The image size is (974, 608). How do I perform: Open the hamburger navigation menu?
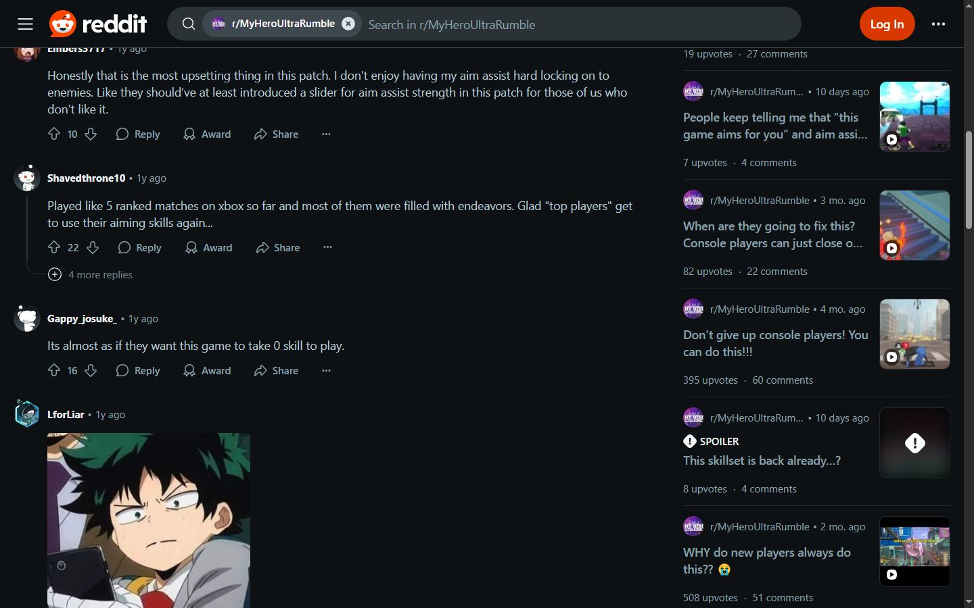(x=25, y=24)
